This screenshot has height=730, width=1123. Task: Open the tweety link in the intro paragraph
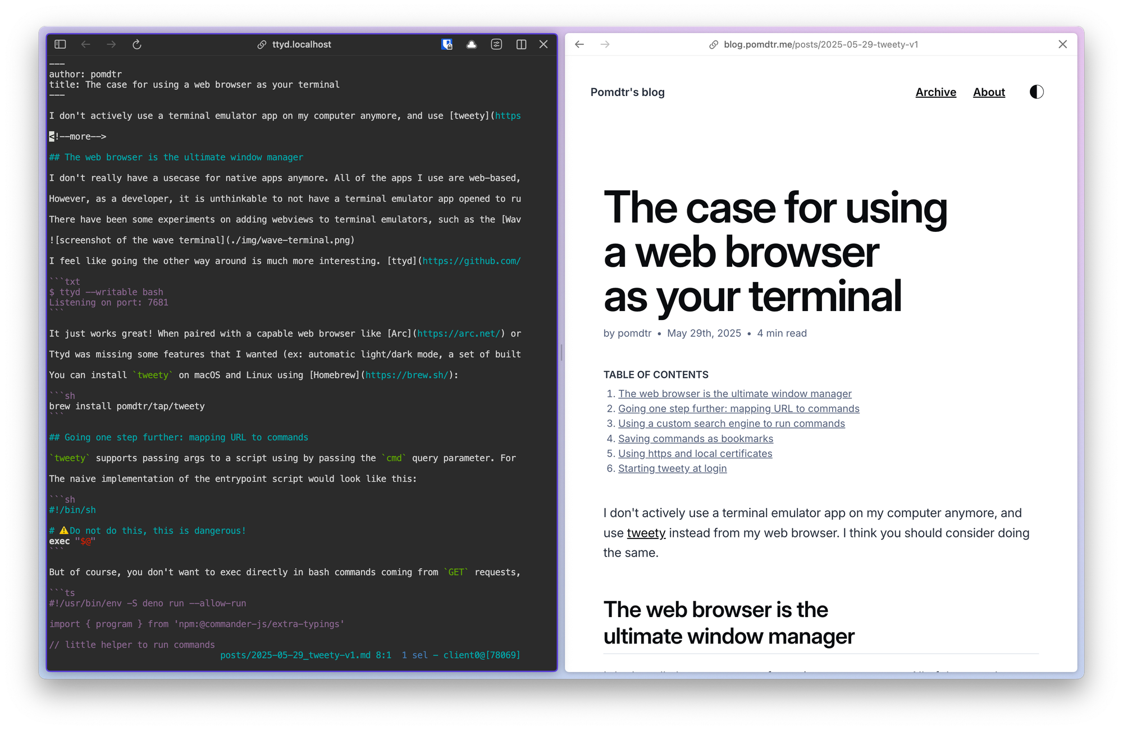[x=646, y=533]
